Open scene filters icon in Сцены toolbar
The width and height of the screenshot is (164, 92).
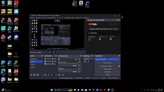point(38,75)
